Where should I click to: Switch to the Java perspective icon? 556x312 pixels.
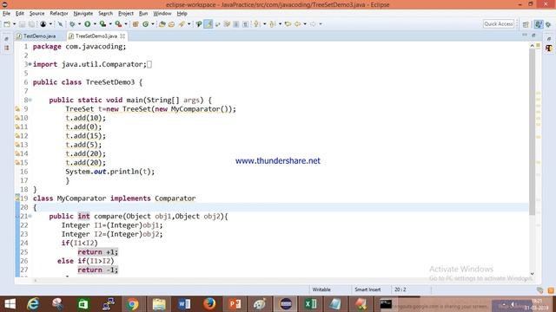[539, 24]
